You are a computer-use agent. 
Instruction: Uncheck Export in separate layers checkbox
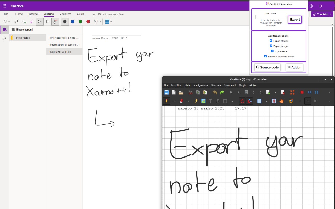click(266, 56)
